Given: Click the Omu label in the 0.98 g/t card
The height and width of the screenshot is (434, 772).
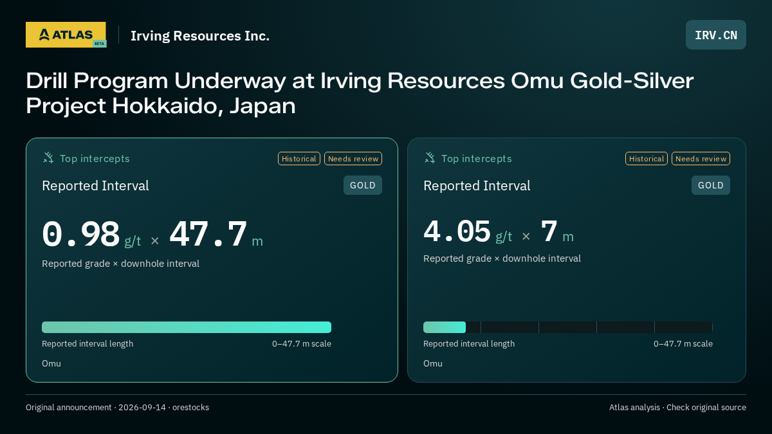Looking at the screenshot, I should (x=51, y=363).
